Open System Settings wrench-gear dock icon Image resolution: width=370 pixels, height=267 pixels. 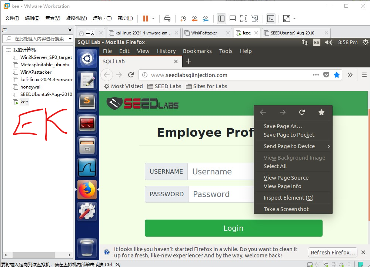pyautogui.click(x=87, y=211)
